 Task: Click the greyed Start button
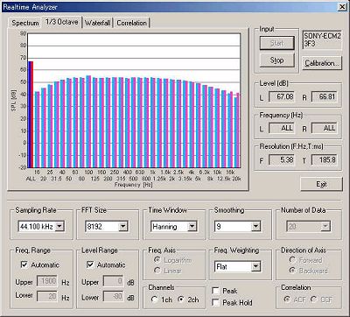click(276, 43)
